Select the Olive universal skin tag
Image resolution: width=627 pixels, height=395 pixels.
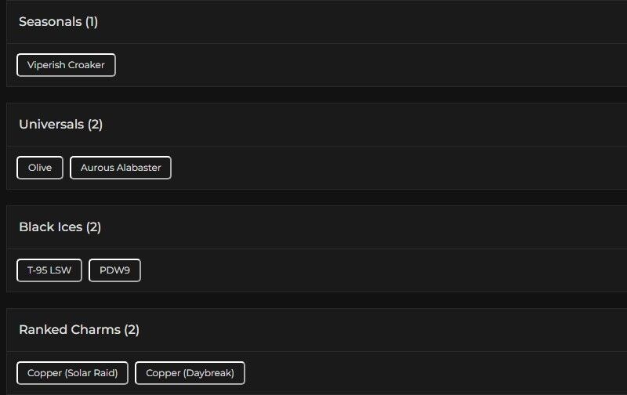coord(40,168)
